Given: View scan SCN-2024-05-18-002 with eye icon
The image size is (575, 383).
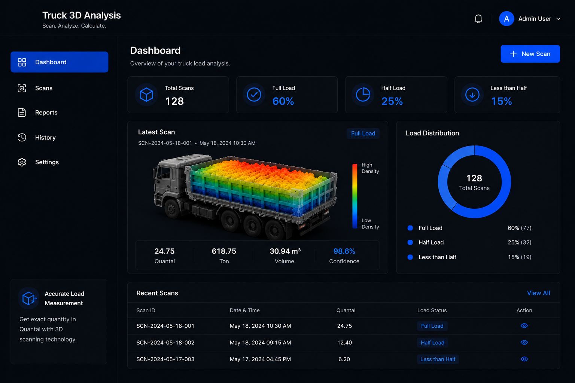Looking at the screenshot, I should (524, 342).
